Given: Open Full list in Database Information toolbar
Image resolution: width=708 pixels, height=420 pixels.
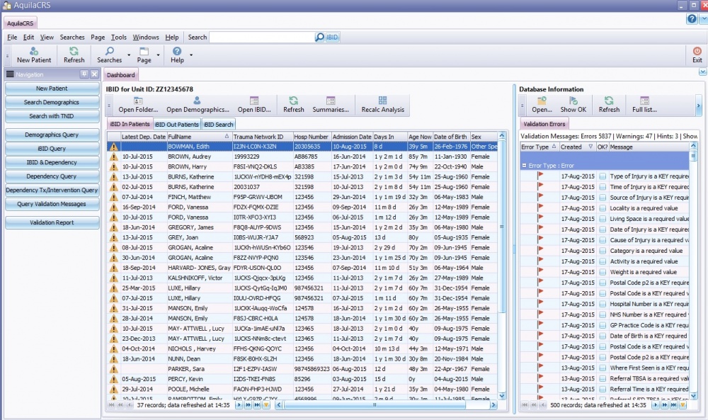Looking at the screenshot, I should (x=644, y=101).
